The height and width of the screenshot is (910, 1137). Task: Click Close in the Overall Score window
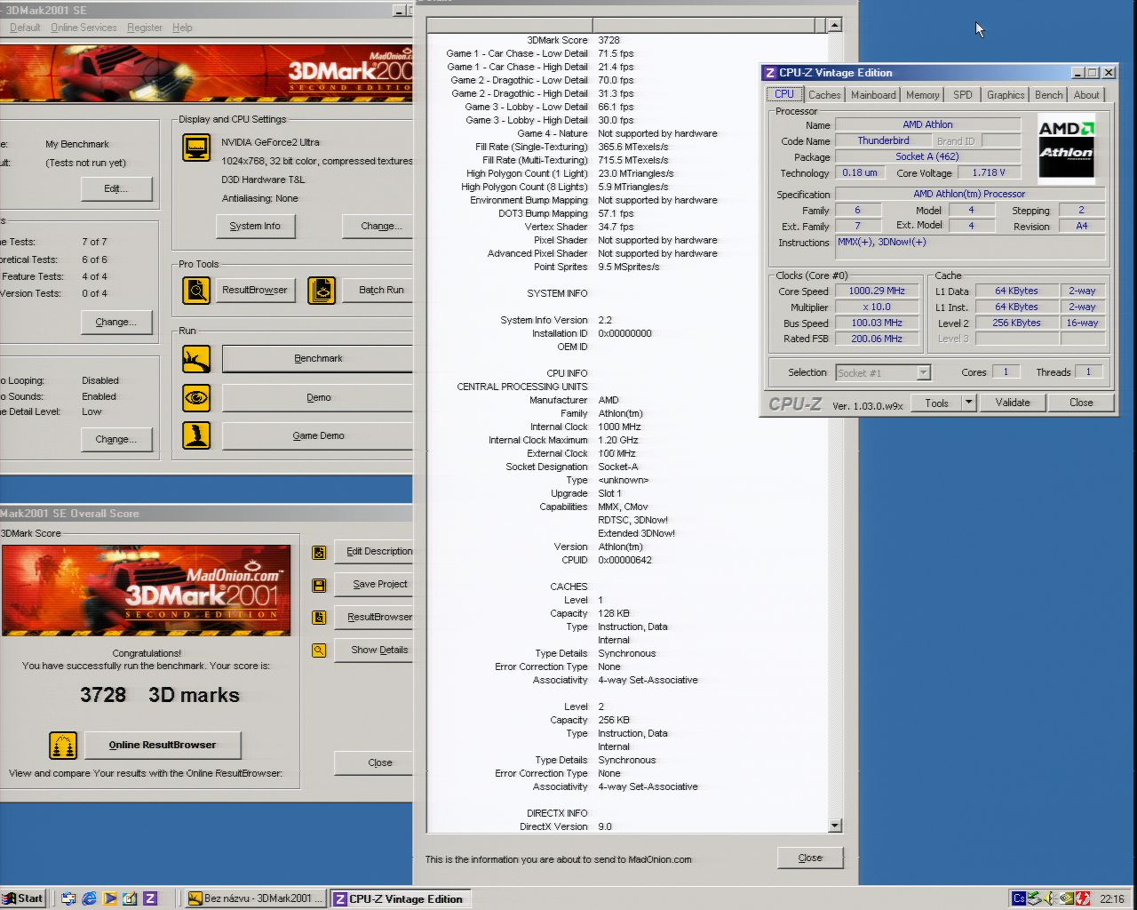point(374,762)
